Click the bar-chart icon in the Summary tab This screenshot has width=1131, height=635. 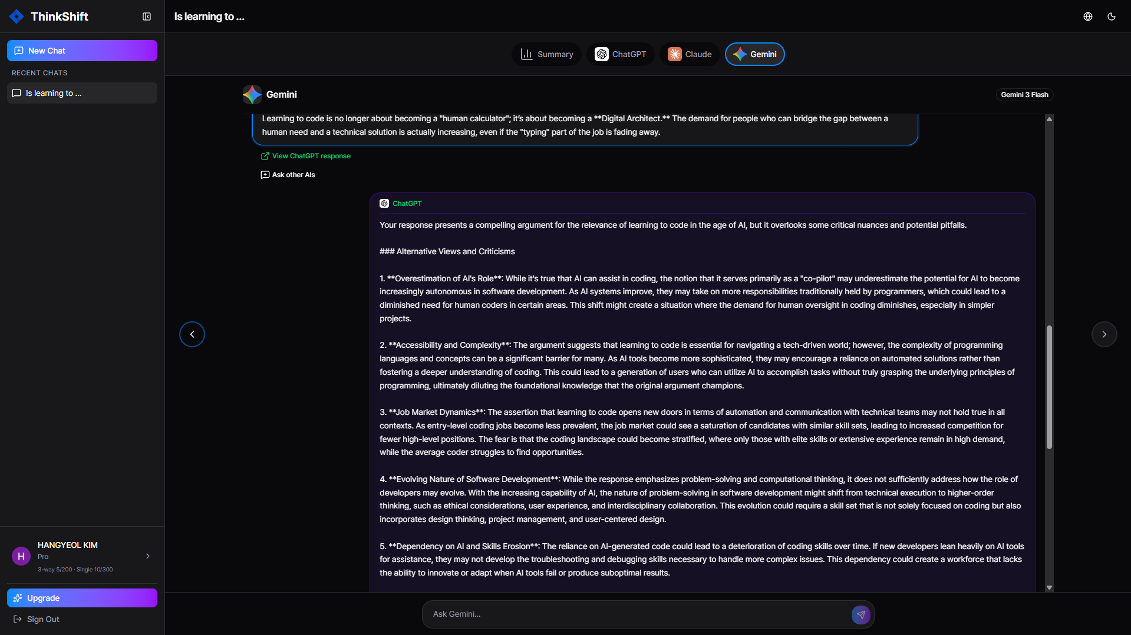pyautogui.click(x=527, y=54)
